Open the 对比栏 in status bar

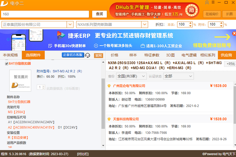(83, 154)
